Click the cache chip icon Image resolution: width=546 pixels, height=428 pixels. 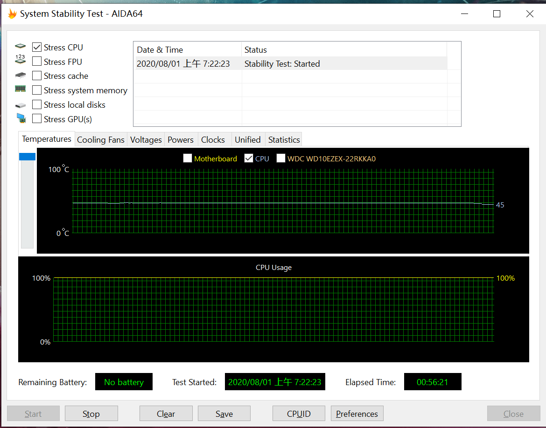tap(20, 75)
